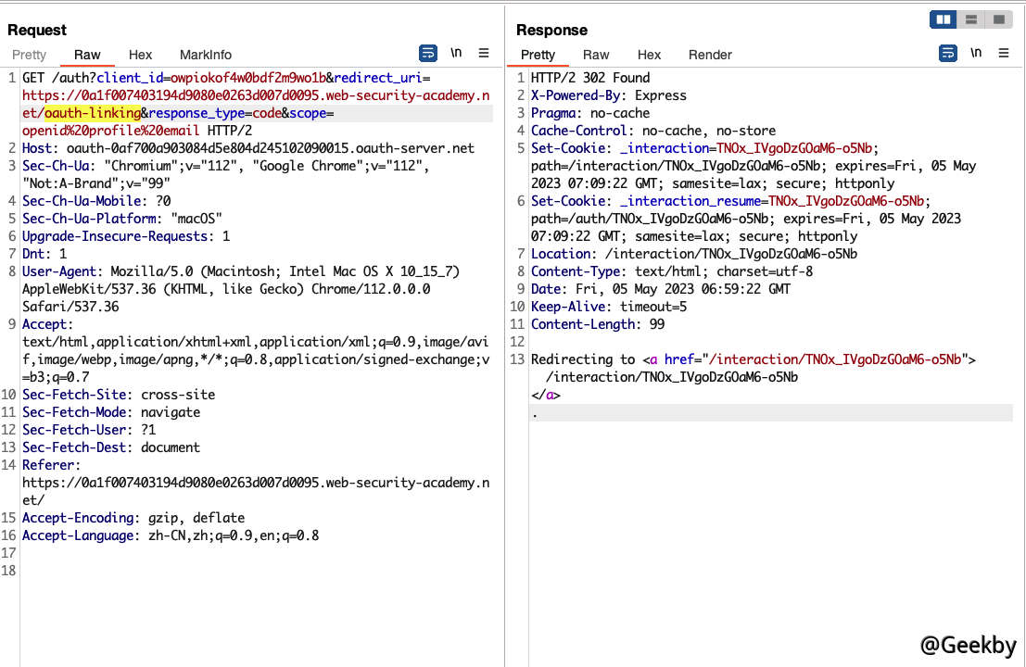Show non-printable characters in the Request panel
The image size is (1026, 667).
click(x=456, y=54)
